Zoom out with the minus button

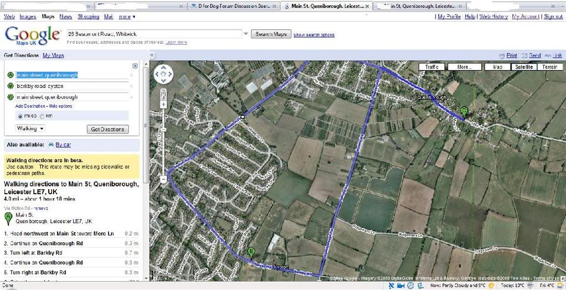click(x=164, y=179)
